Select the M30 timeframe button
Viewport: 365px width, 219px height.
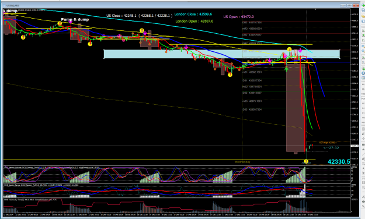363,98
